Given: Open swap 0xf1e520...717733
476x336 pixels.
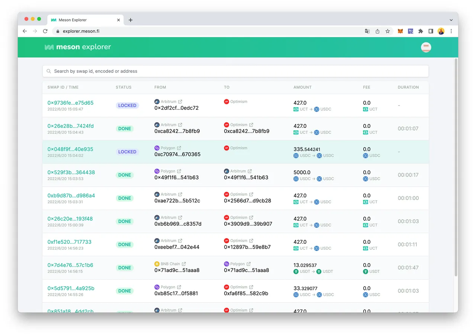Looking at the screenshot, I should point(69,242).
